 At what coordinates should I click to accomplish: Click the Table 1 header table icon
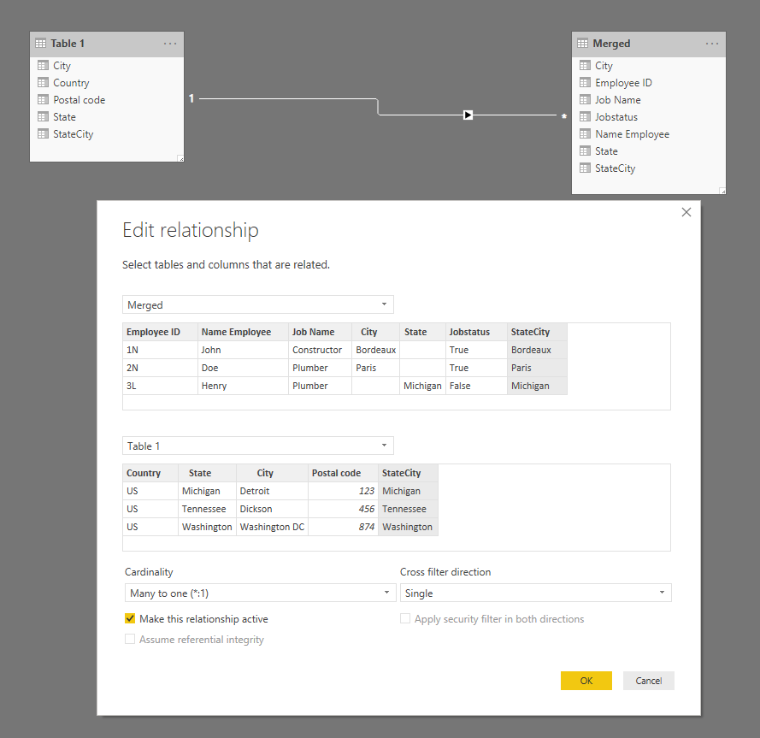click(x=41, y=44)
